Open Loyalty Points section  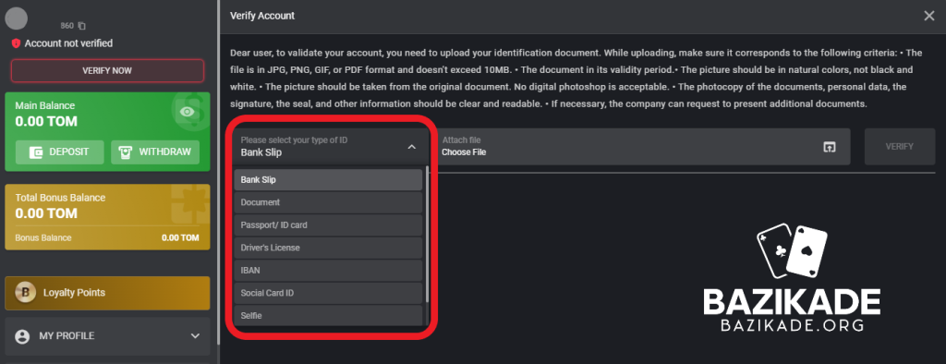tap(107, 293)
